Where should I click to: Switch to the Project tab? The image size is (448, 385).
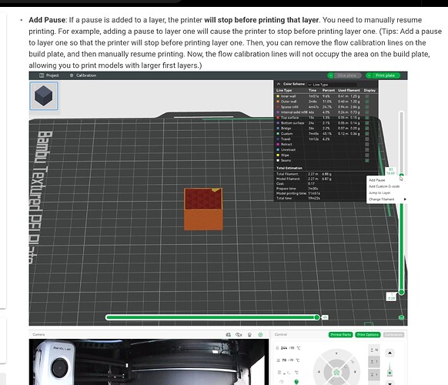[50, 75]
